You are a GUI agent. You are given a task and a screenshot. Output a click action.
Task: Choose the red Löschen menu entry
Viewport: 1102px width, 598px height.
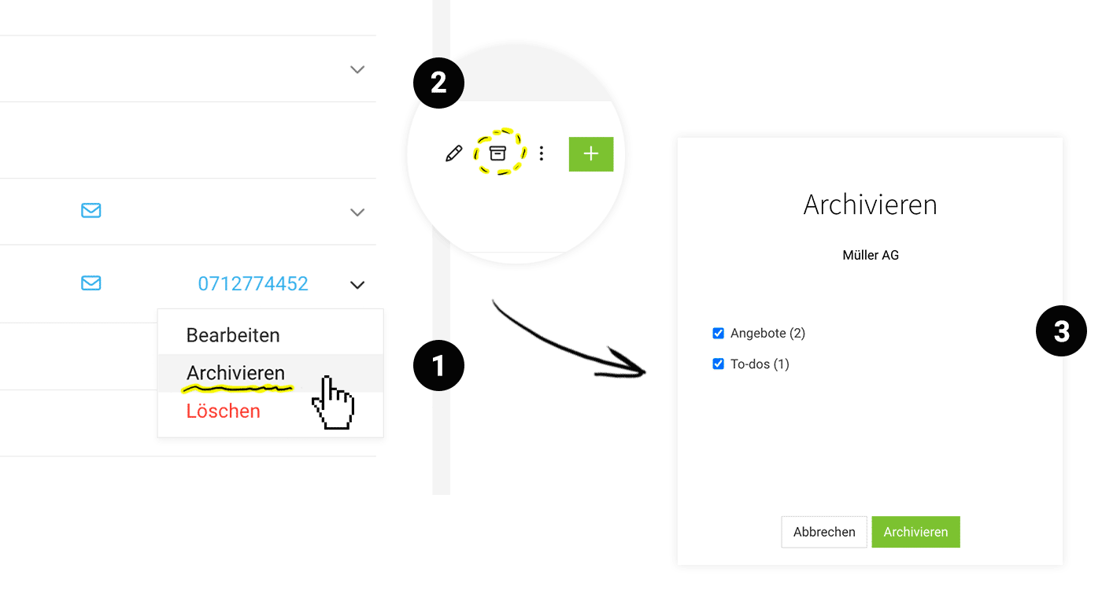point(223,411)
